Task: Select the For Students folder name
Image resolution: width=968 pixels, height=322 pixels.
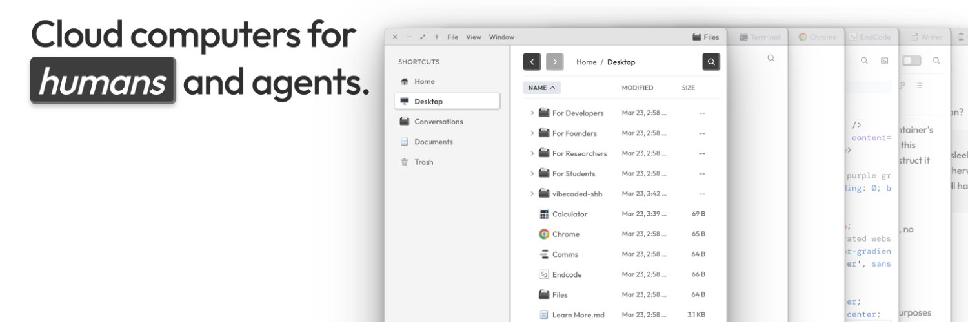Action: tap(574, 173)
